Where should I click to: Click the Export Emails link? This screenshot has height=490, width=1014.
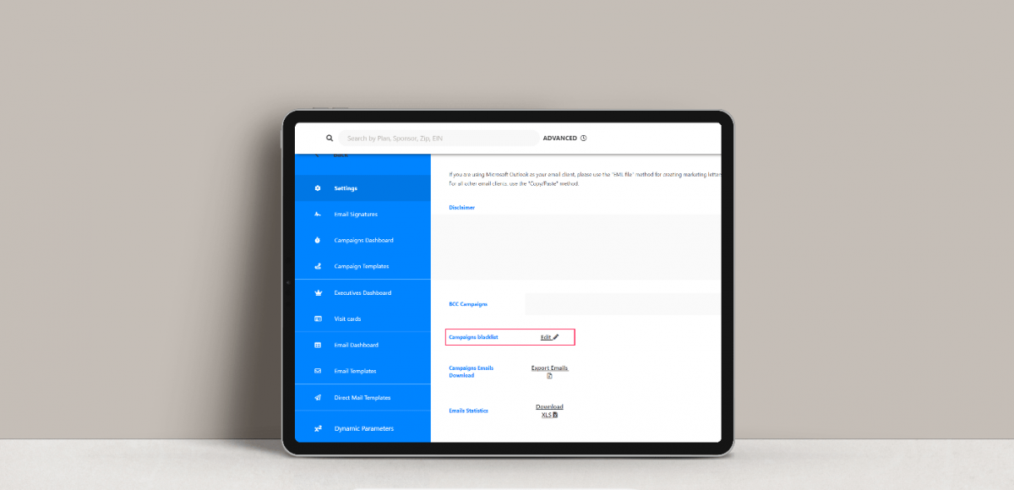click(549, 368)
